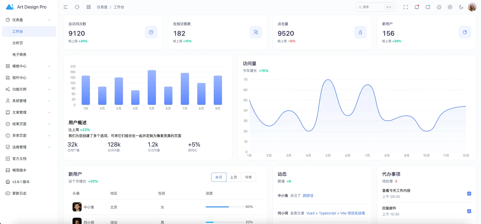The image size is (481, 224).
Task: Open the chat message icon
Action: click(428, 7)
